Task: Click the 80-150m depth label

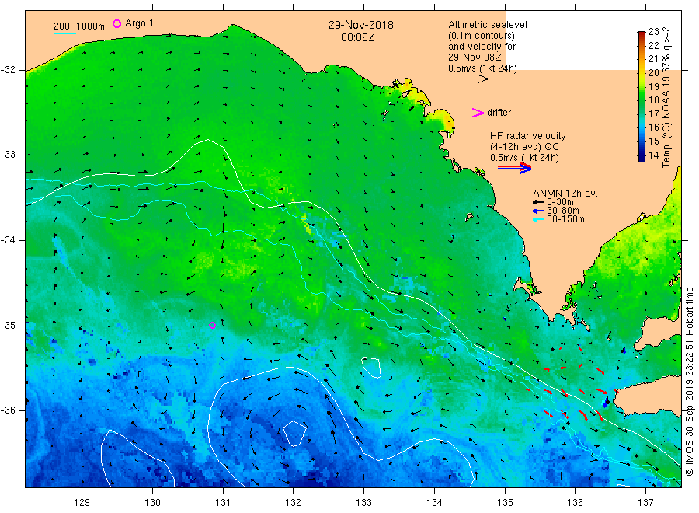Action: coord(565,219)
